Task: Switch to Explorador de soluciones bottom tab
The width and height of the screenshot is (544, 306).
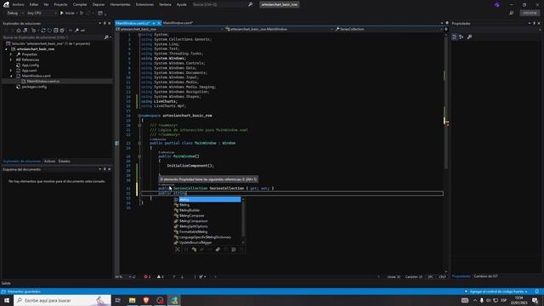Action: (x=22, y=161)
